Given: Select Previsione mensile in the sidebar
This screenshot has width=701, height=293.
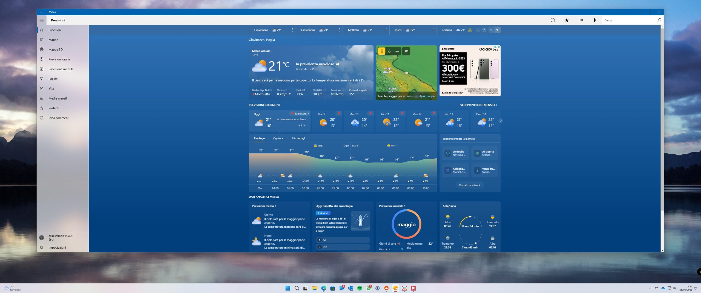Looking at the screenshot, I should (63, 69).
